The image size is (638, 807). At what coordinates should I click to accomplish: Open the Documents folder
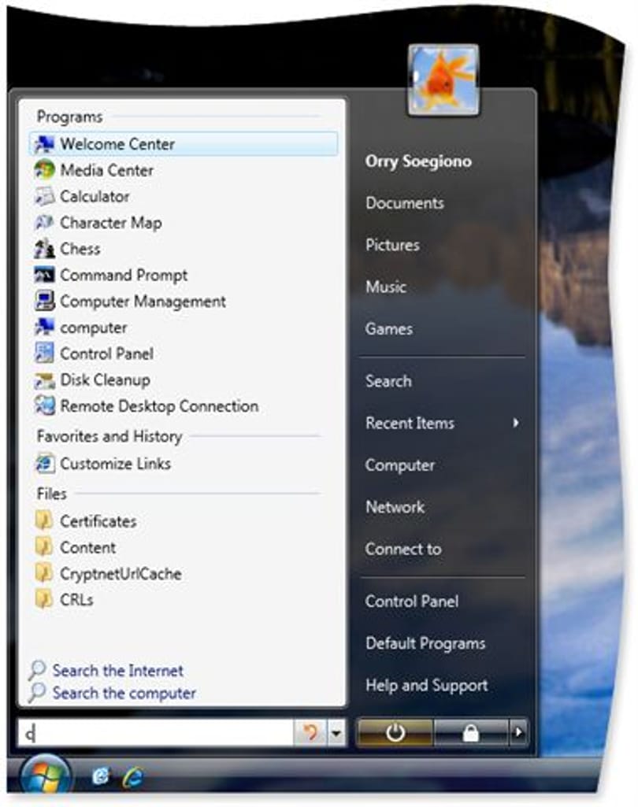[405, 203]
